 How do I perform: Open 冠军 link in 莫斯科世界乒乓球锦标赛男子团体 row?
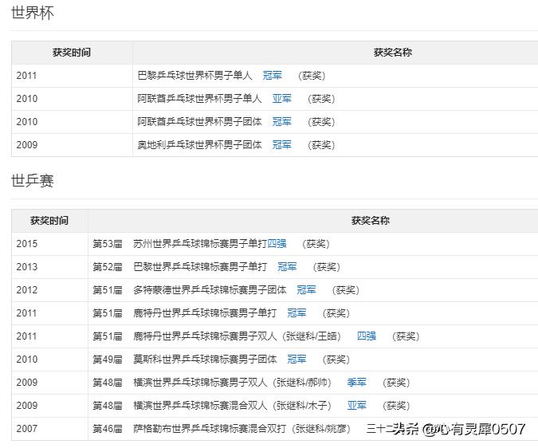point(296,360)
